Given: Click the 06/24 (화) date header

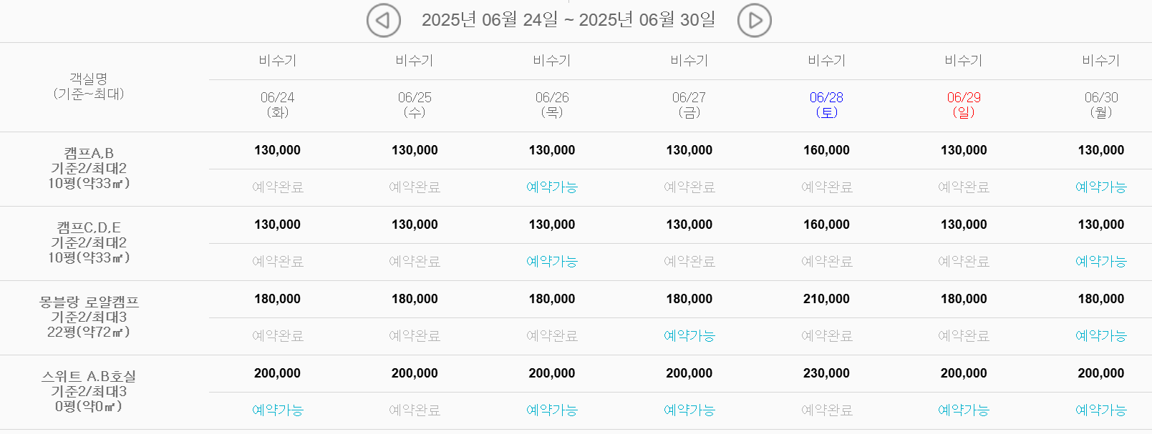Looking at the screenshot, I should (x=277, y=104).
